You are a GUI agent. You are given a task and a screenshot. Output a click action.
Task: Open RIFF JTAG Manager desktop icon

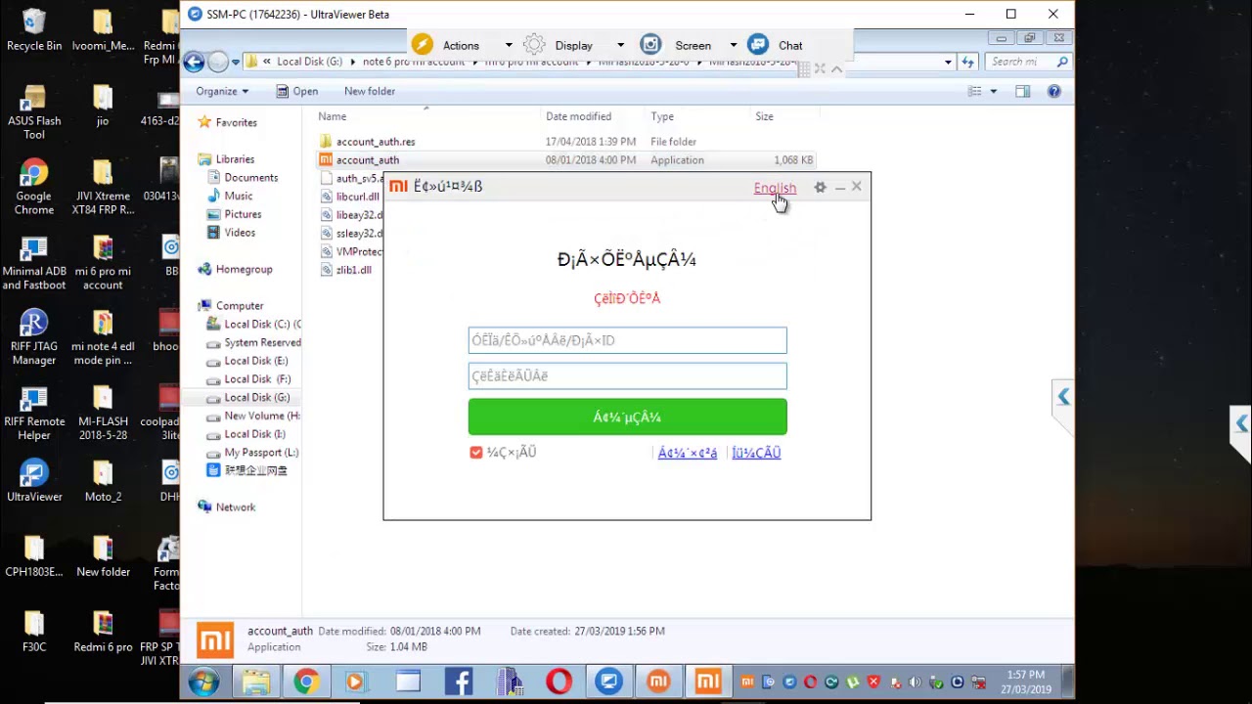[34, 337]
